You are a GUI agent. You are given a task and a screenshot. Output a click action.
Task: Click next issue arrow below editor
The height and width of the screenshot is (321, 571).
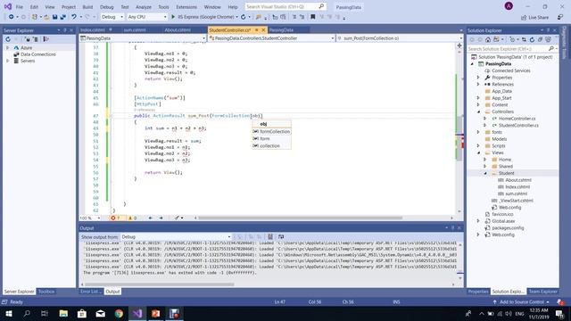[161, 218]
